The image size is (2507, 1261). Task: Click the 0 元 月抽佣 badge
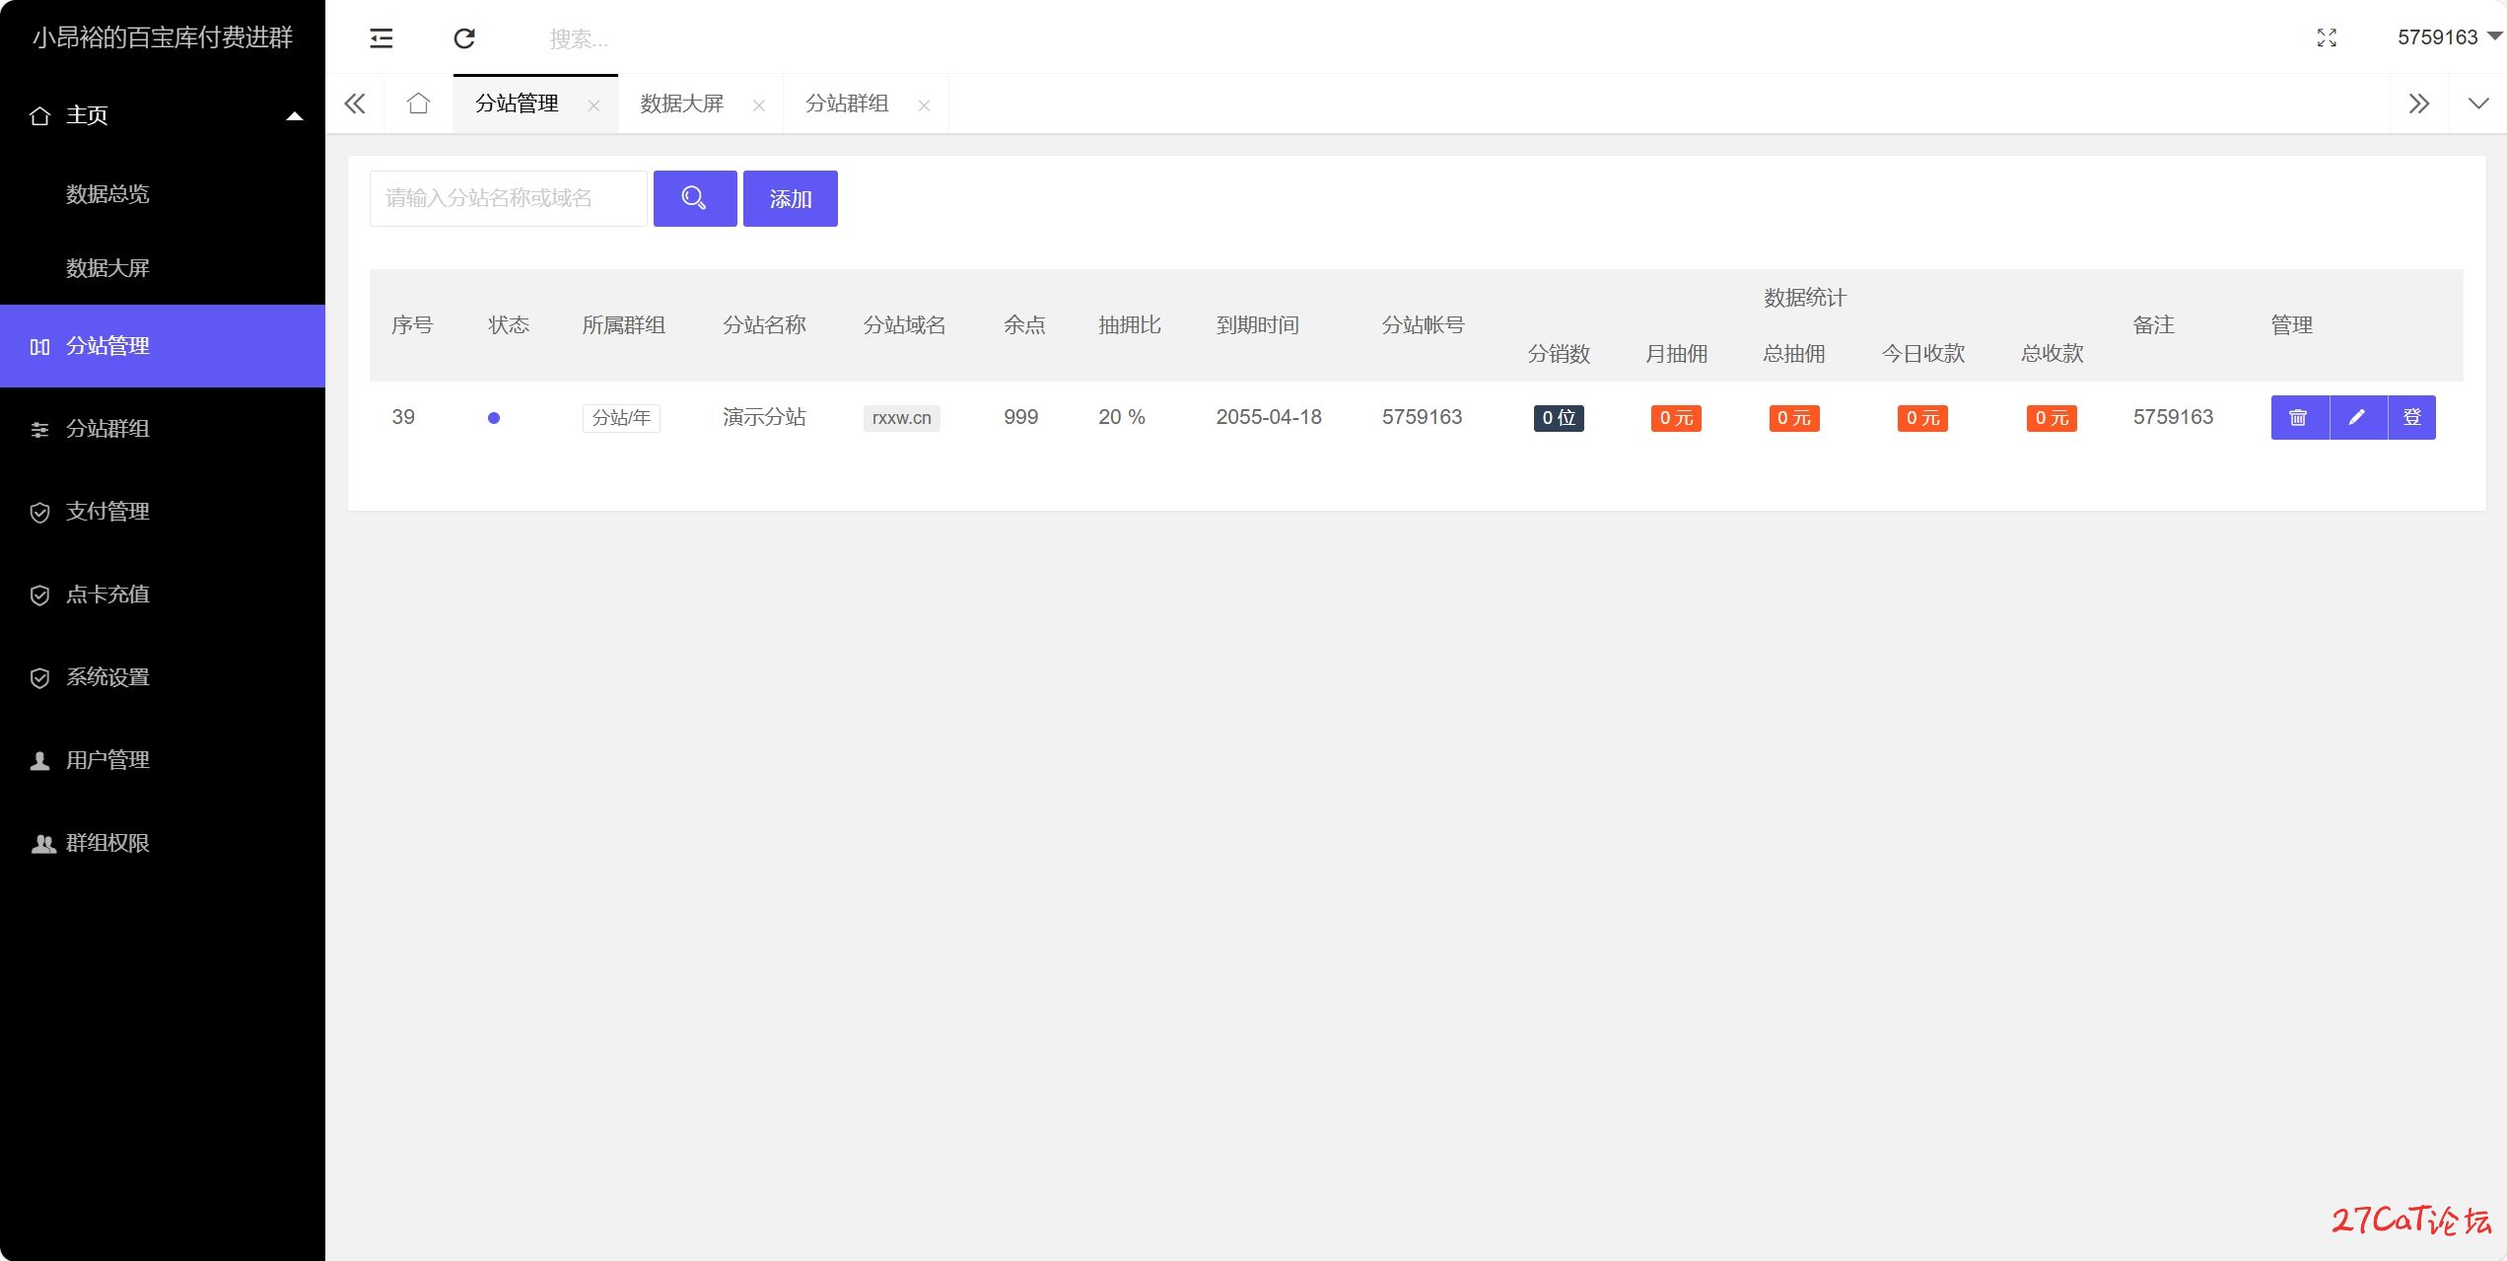pos(1676,418)
